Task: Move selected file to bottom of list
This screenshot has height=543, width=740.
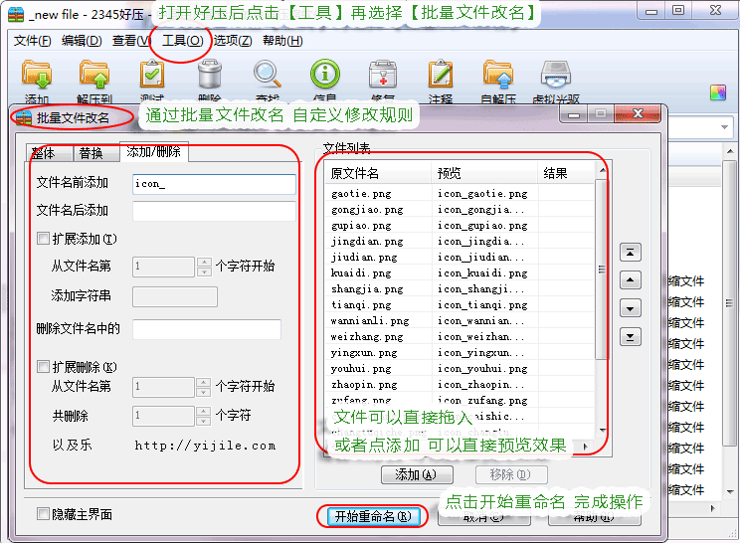Action: tap(630, 337)
